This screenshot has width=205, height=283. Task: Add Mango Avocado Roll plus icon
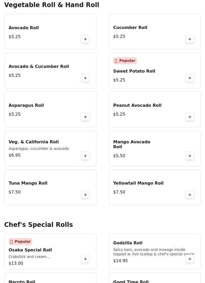(x=190, y=156)
